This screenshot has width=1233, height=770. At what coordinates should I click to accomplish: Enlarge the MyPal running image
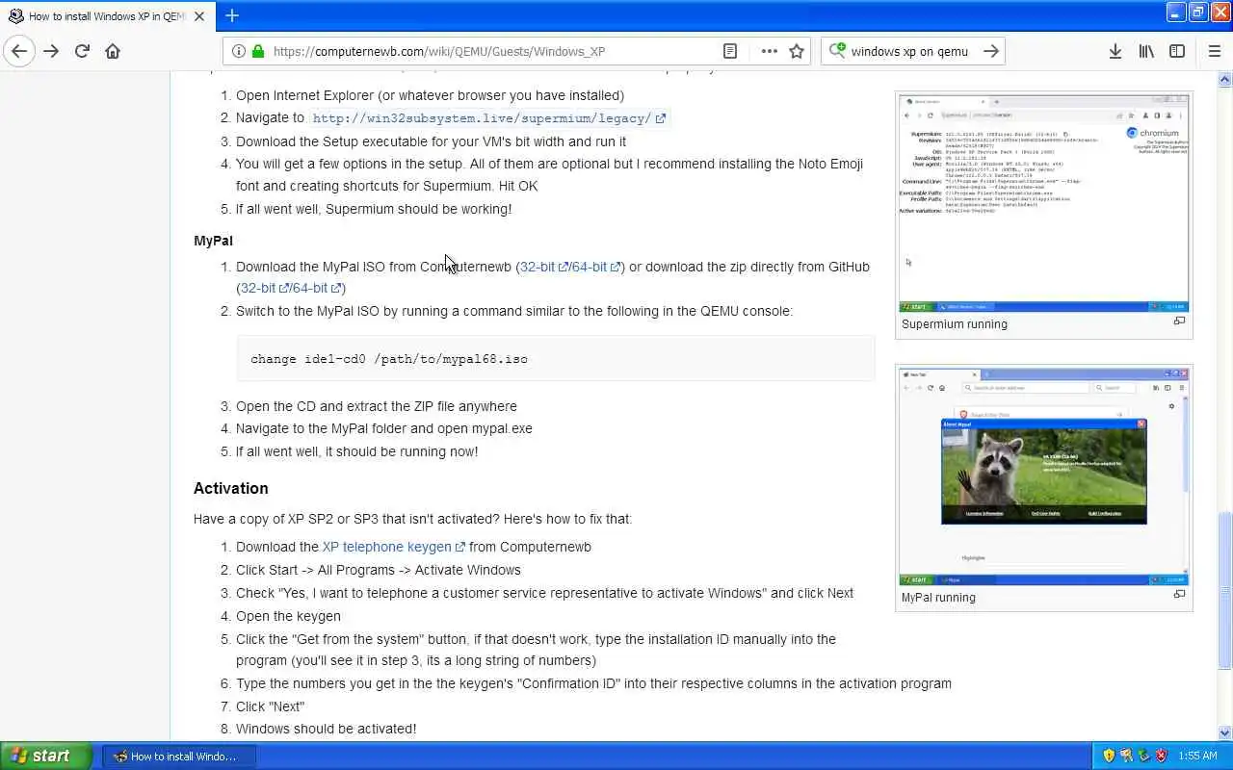(1179, 595)
